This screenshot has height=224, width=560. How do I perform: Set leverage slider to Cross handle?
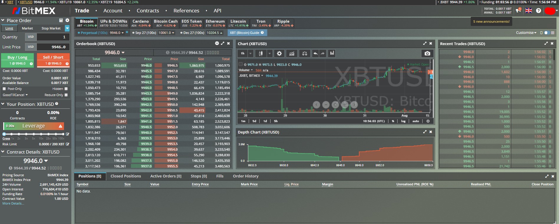pos(4,134)
